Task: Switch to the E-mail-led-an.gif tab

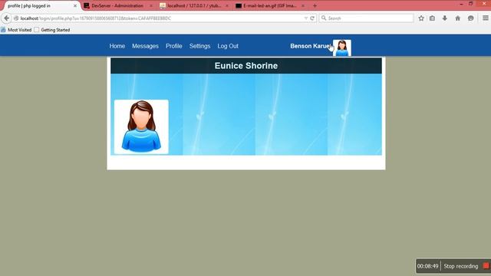Action: pos(269,5)
